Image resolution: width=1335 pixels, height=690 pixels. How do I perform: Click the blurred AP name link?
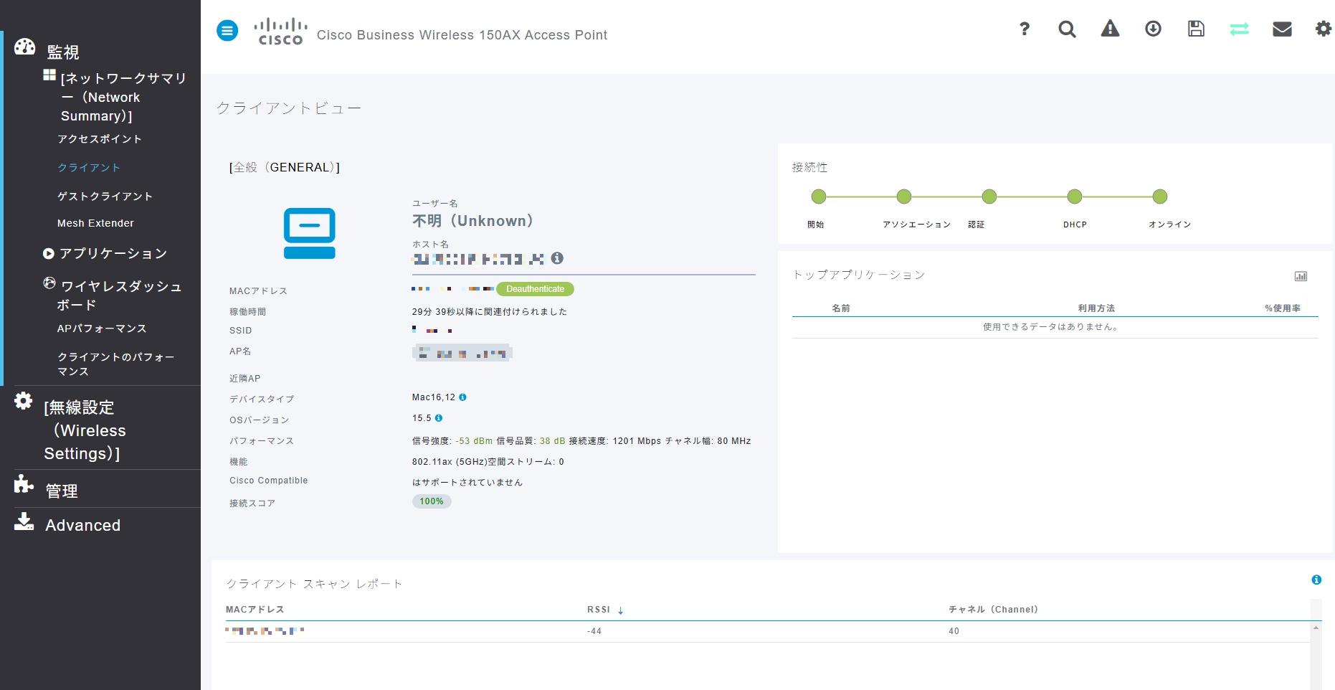(462, 352)
